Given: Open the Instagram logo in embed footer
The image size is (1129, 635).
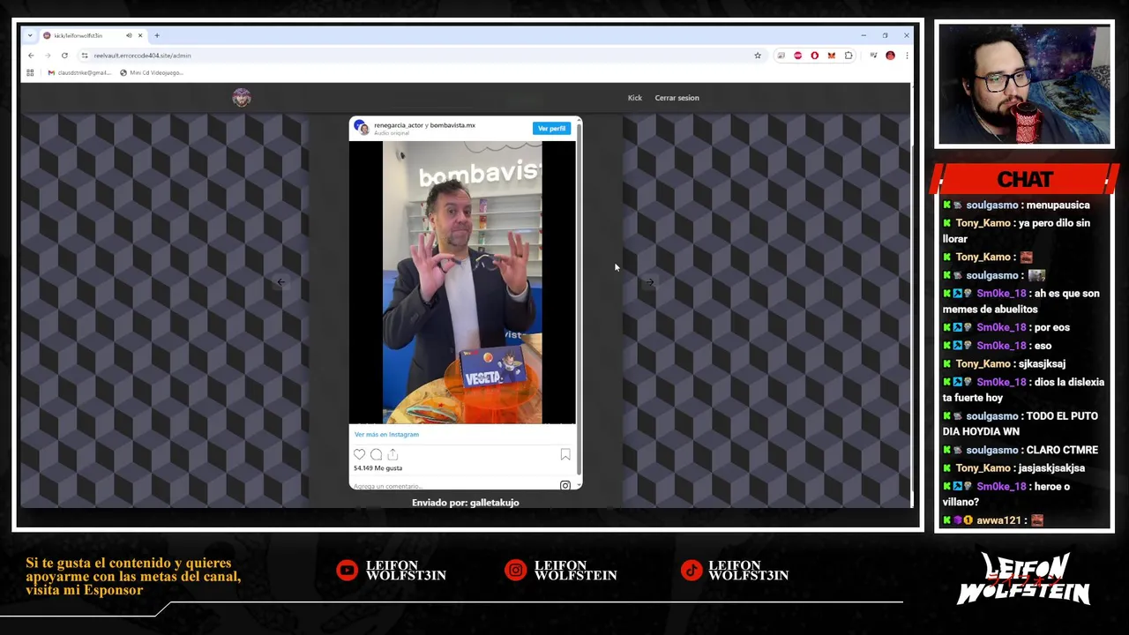Looking at the screenshot, I should [x=565, y=485].
